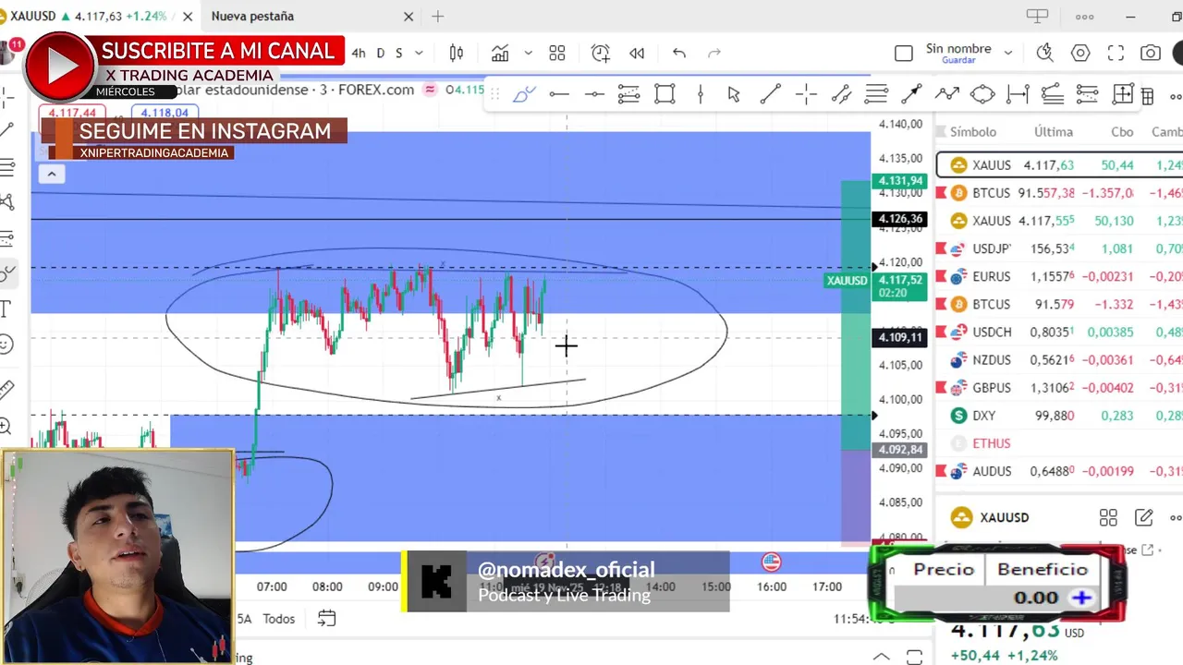Click the 4.126,36 horizontal line price label
Image resolution: width=1183 pixels, height=665 pixels.
coord(899,219)
